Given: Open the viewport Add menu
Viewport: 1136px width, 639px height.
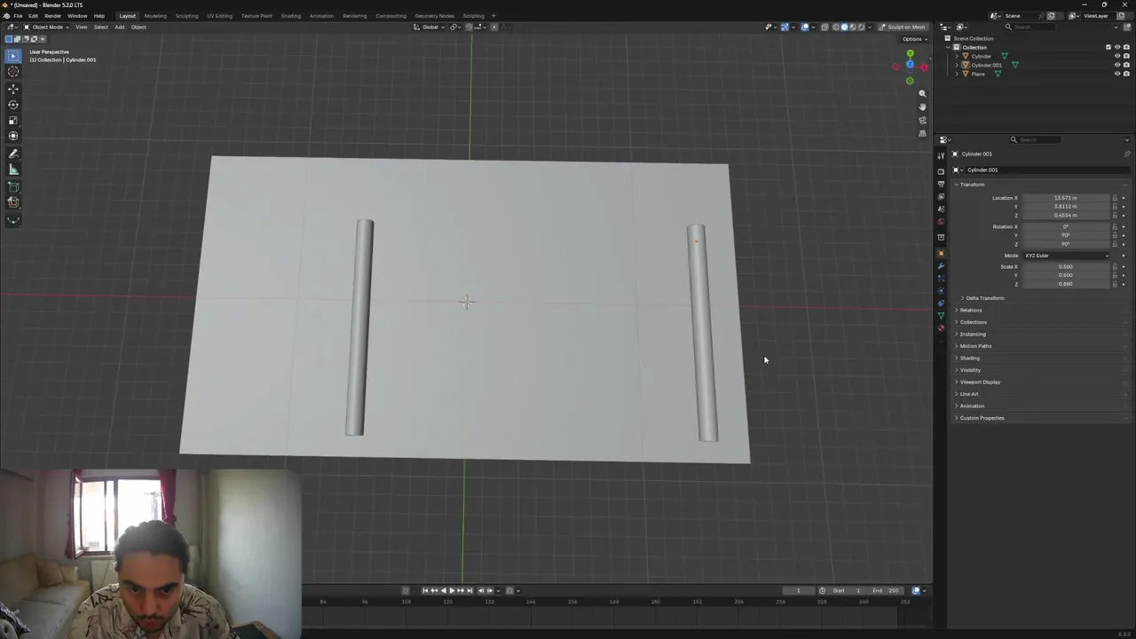Looking at the screenshot, I should click(x=119, y=27).
